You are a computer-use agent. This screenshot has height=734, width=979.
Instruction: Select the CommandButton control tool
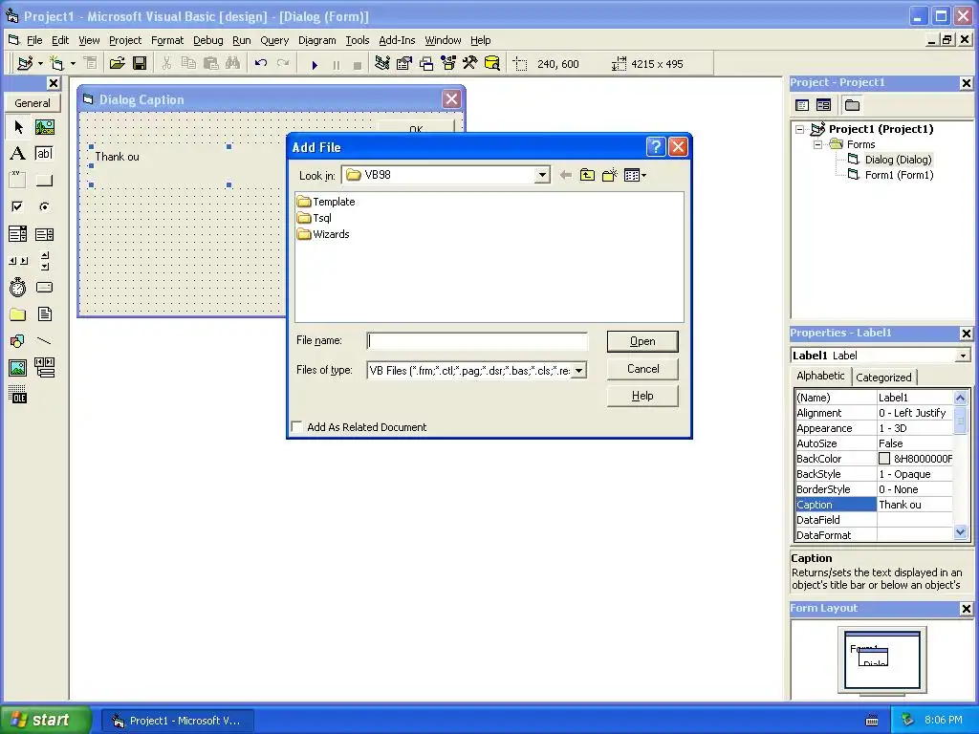click(x=44, y=181)
